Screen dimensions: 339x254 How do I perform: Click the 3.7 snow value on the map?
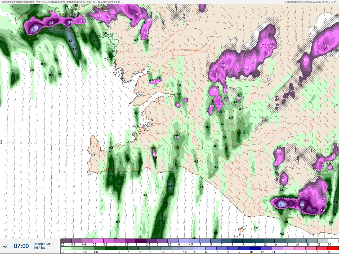70,23
